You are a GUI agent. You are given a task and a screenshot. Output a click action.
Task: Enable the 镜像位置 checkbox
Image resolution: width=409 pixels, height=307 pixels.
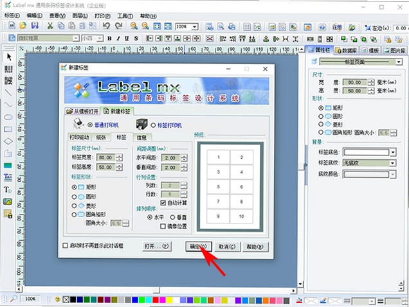point(163,226)
